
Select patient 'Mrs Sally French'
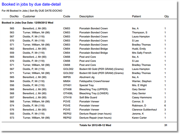coord(142,53)
